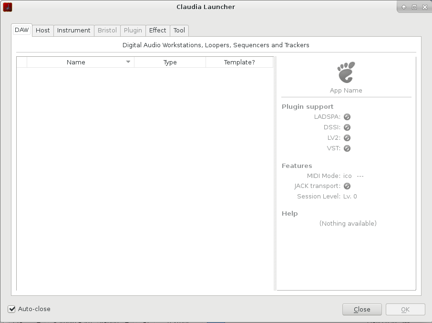
Task: Click the MIDI Mode 'ico' value
Action: [x=348, y=176]
